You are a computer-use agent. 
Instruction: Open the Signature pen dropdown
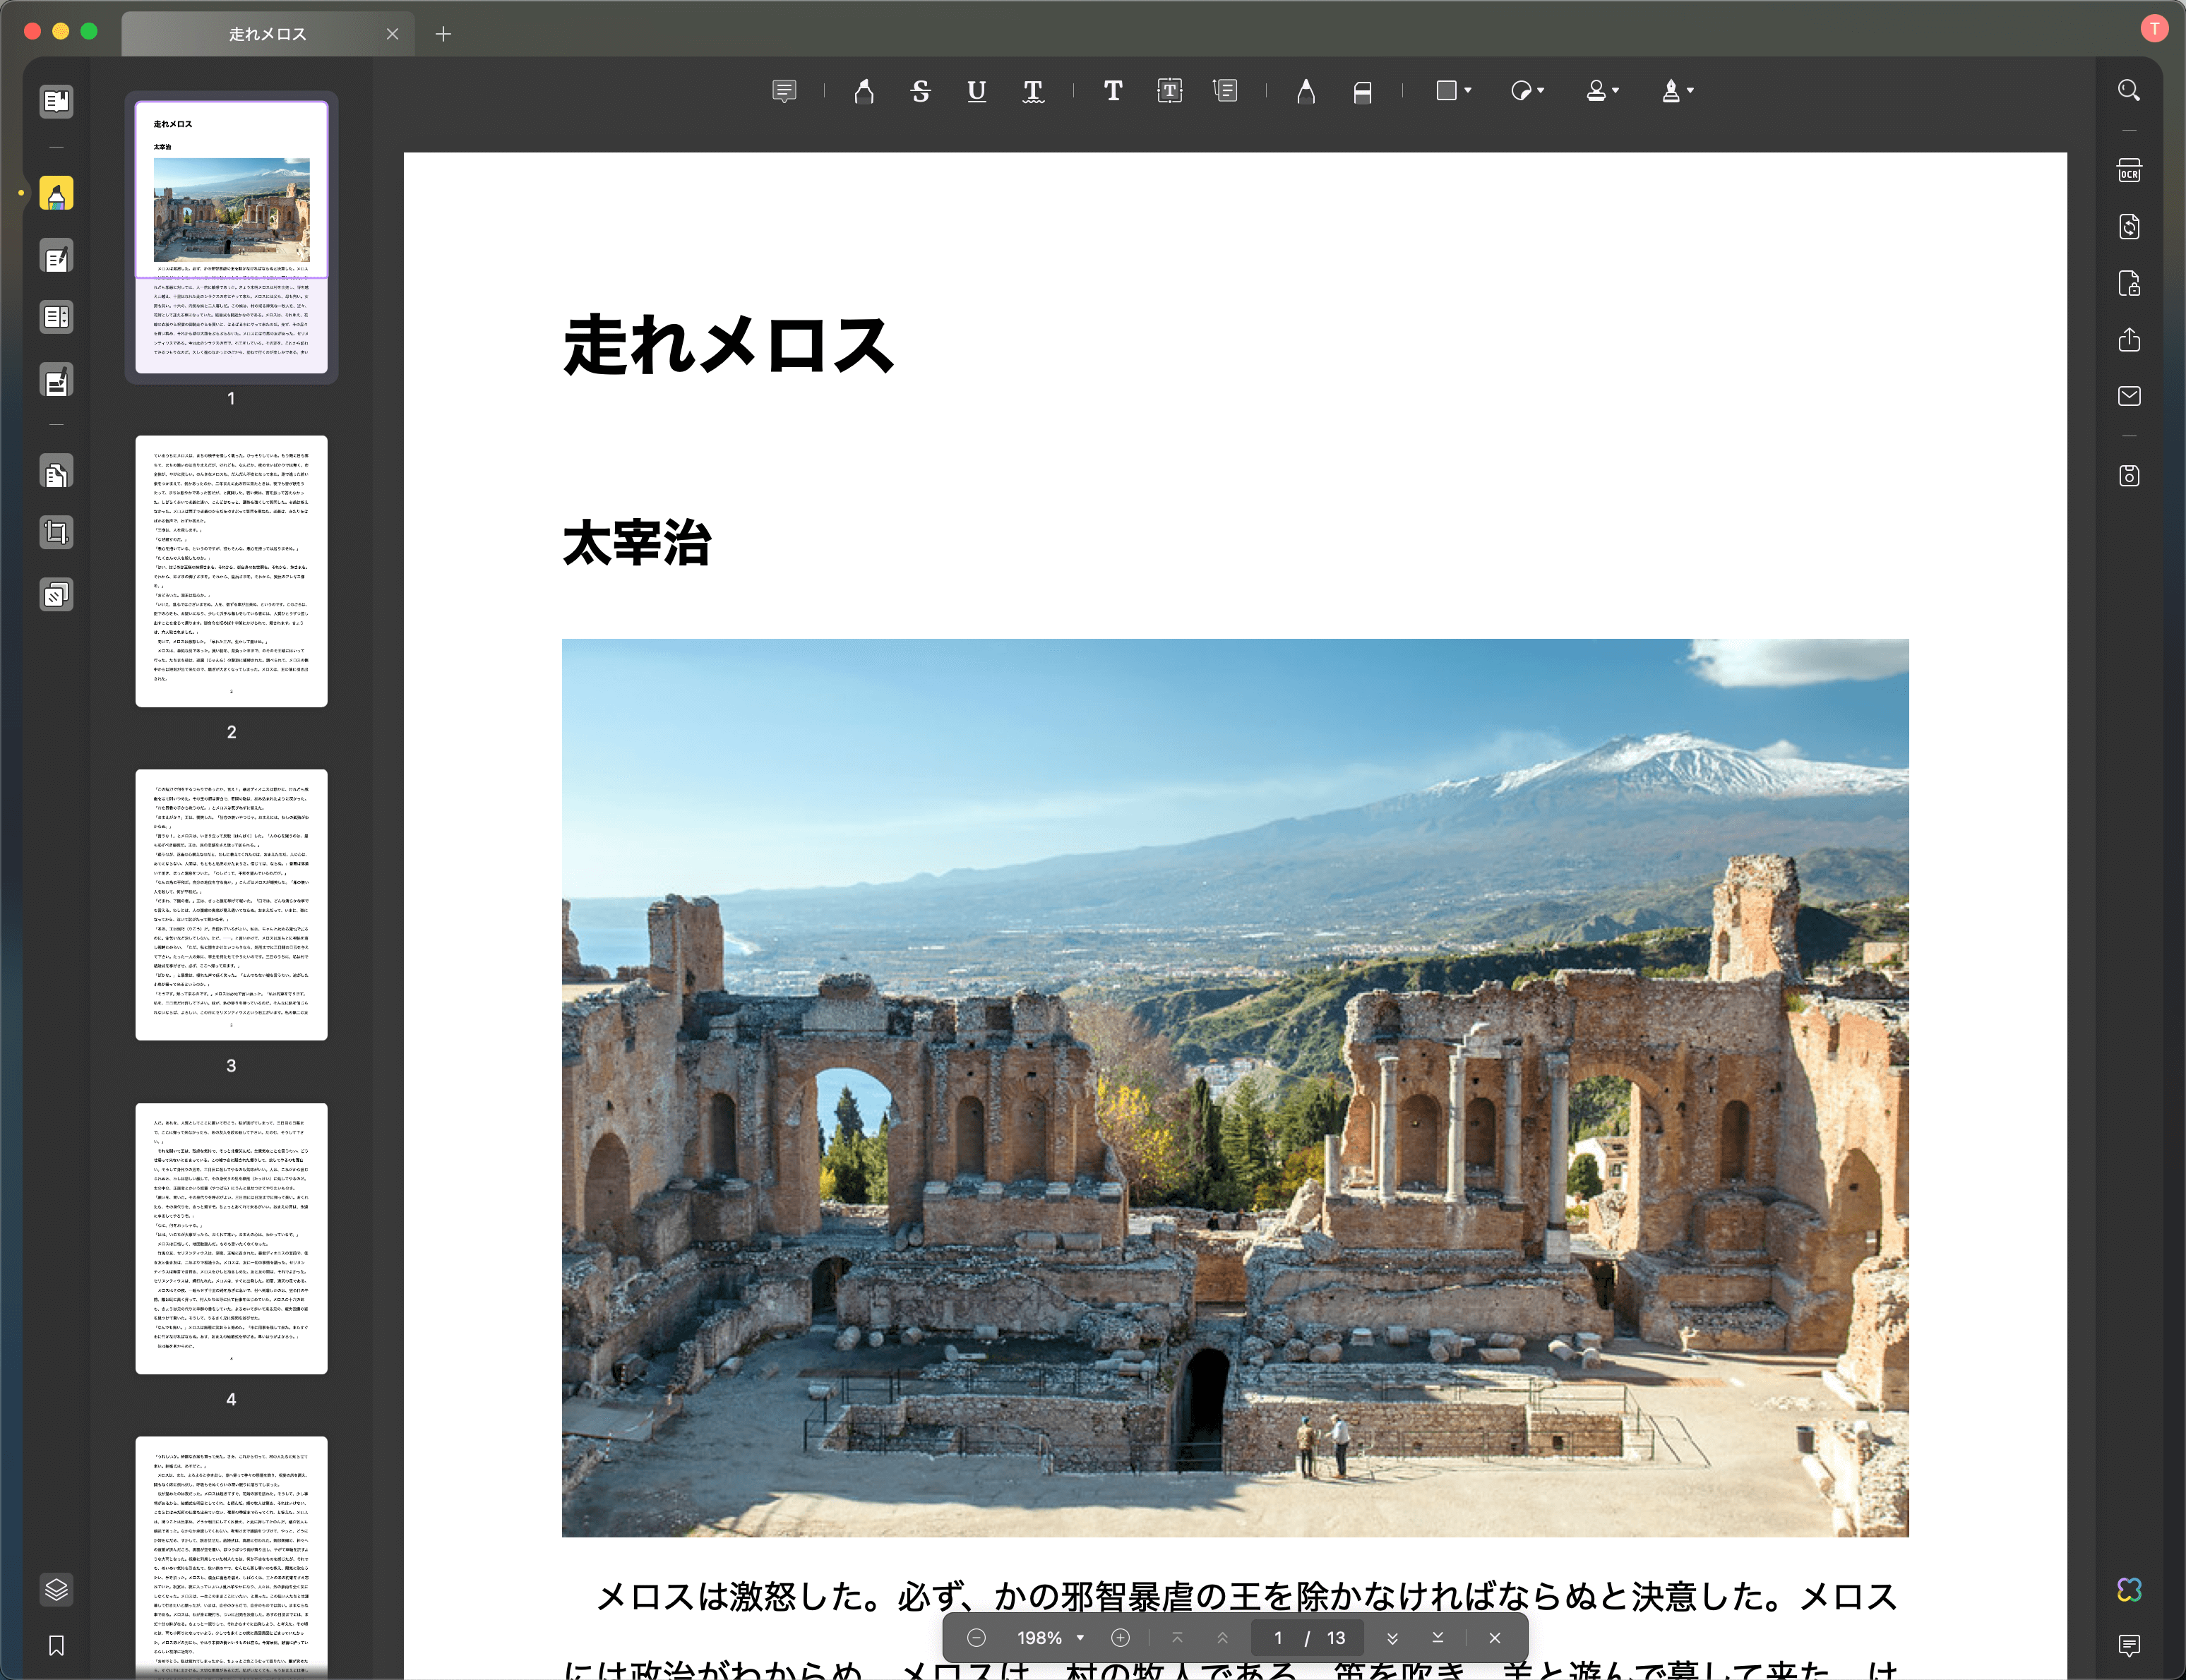[x=1677, y=91]
